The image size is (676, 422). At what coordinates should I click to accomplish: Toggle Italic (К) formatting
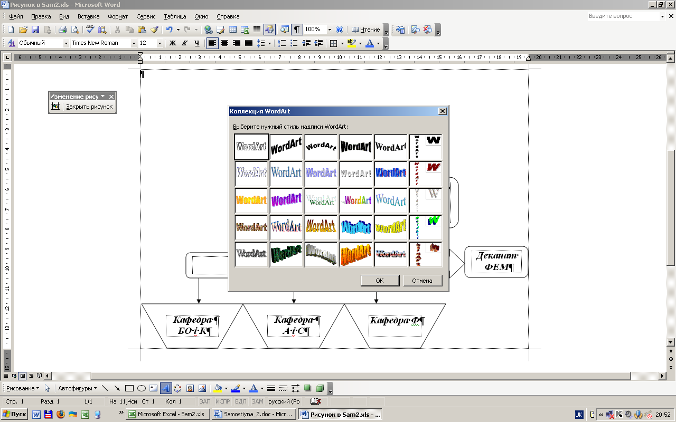point(184,43)
